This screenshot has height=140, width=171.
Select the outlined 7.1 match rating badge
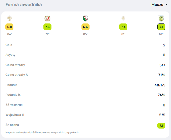[161, 27]
